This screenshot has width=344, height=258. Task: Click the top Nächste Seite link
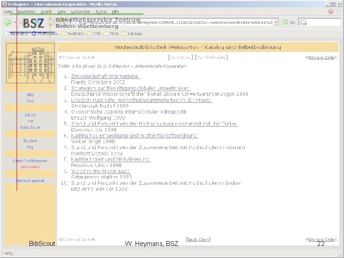pos(321,57)
